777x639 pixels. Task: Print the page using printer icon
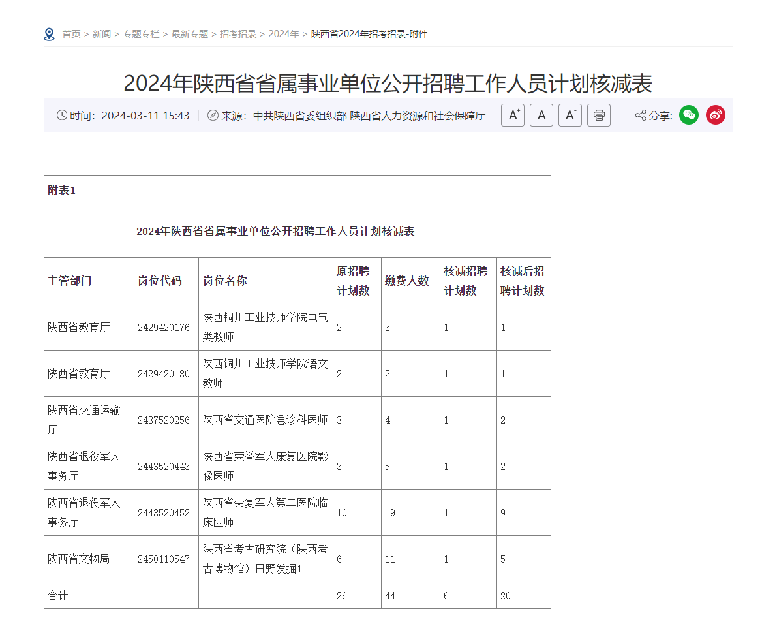click(x=599, y=116)
